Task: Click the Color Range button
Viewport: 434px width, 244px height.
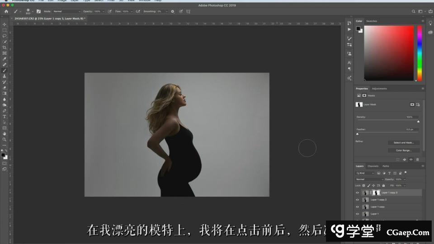Action: pos(404,150)
